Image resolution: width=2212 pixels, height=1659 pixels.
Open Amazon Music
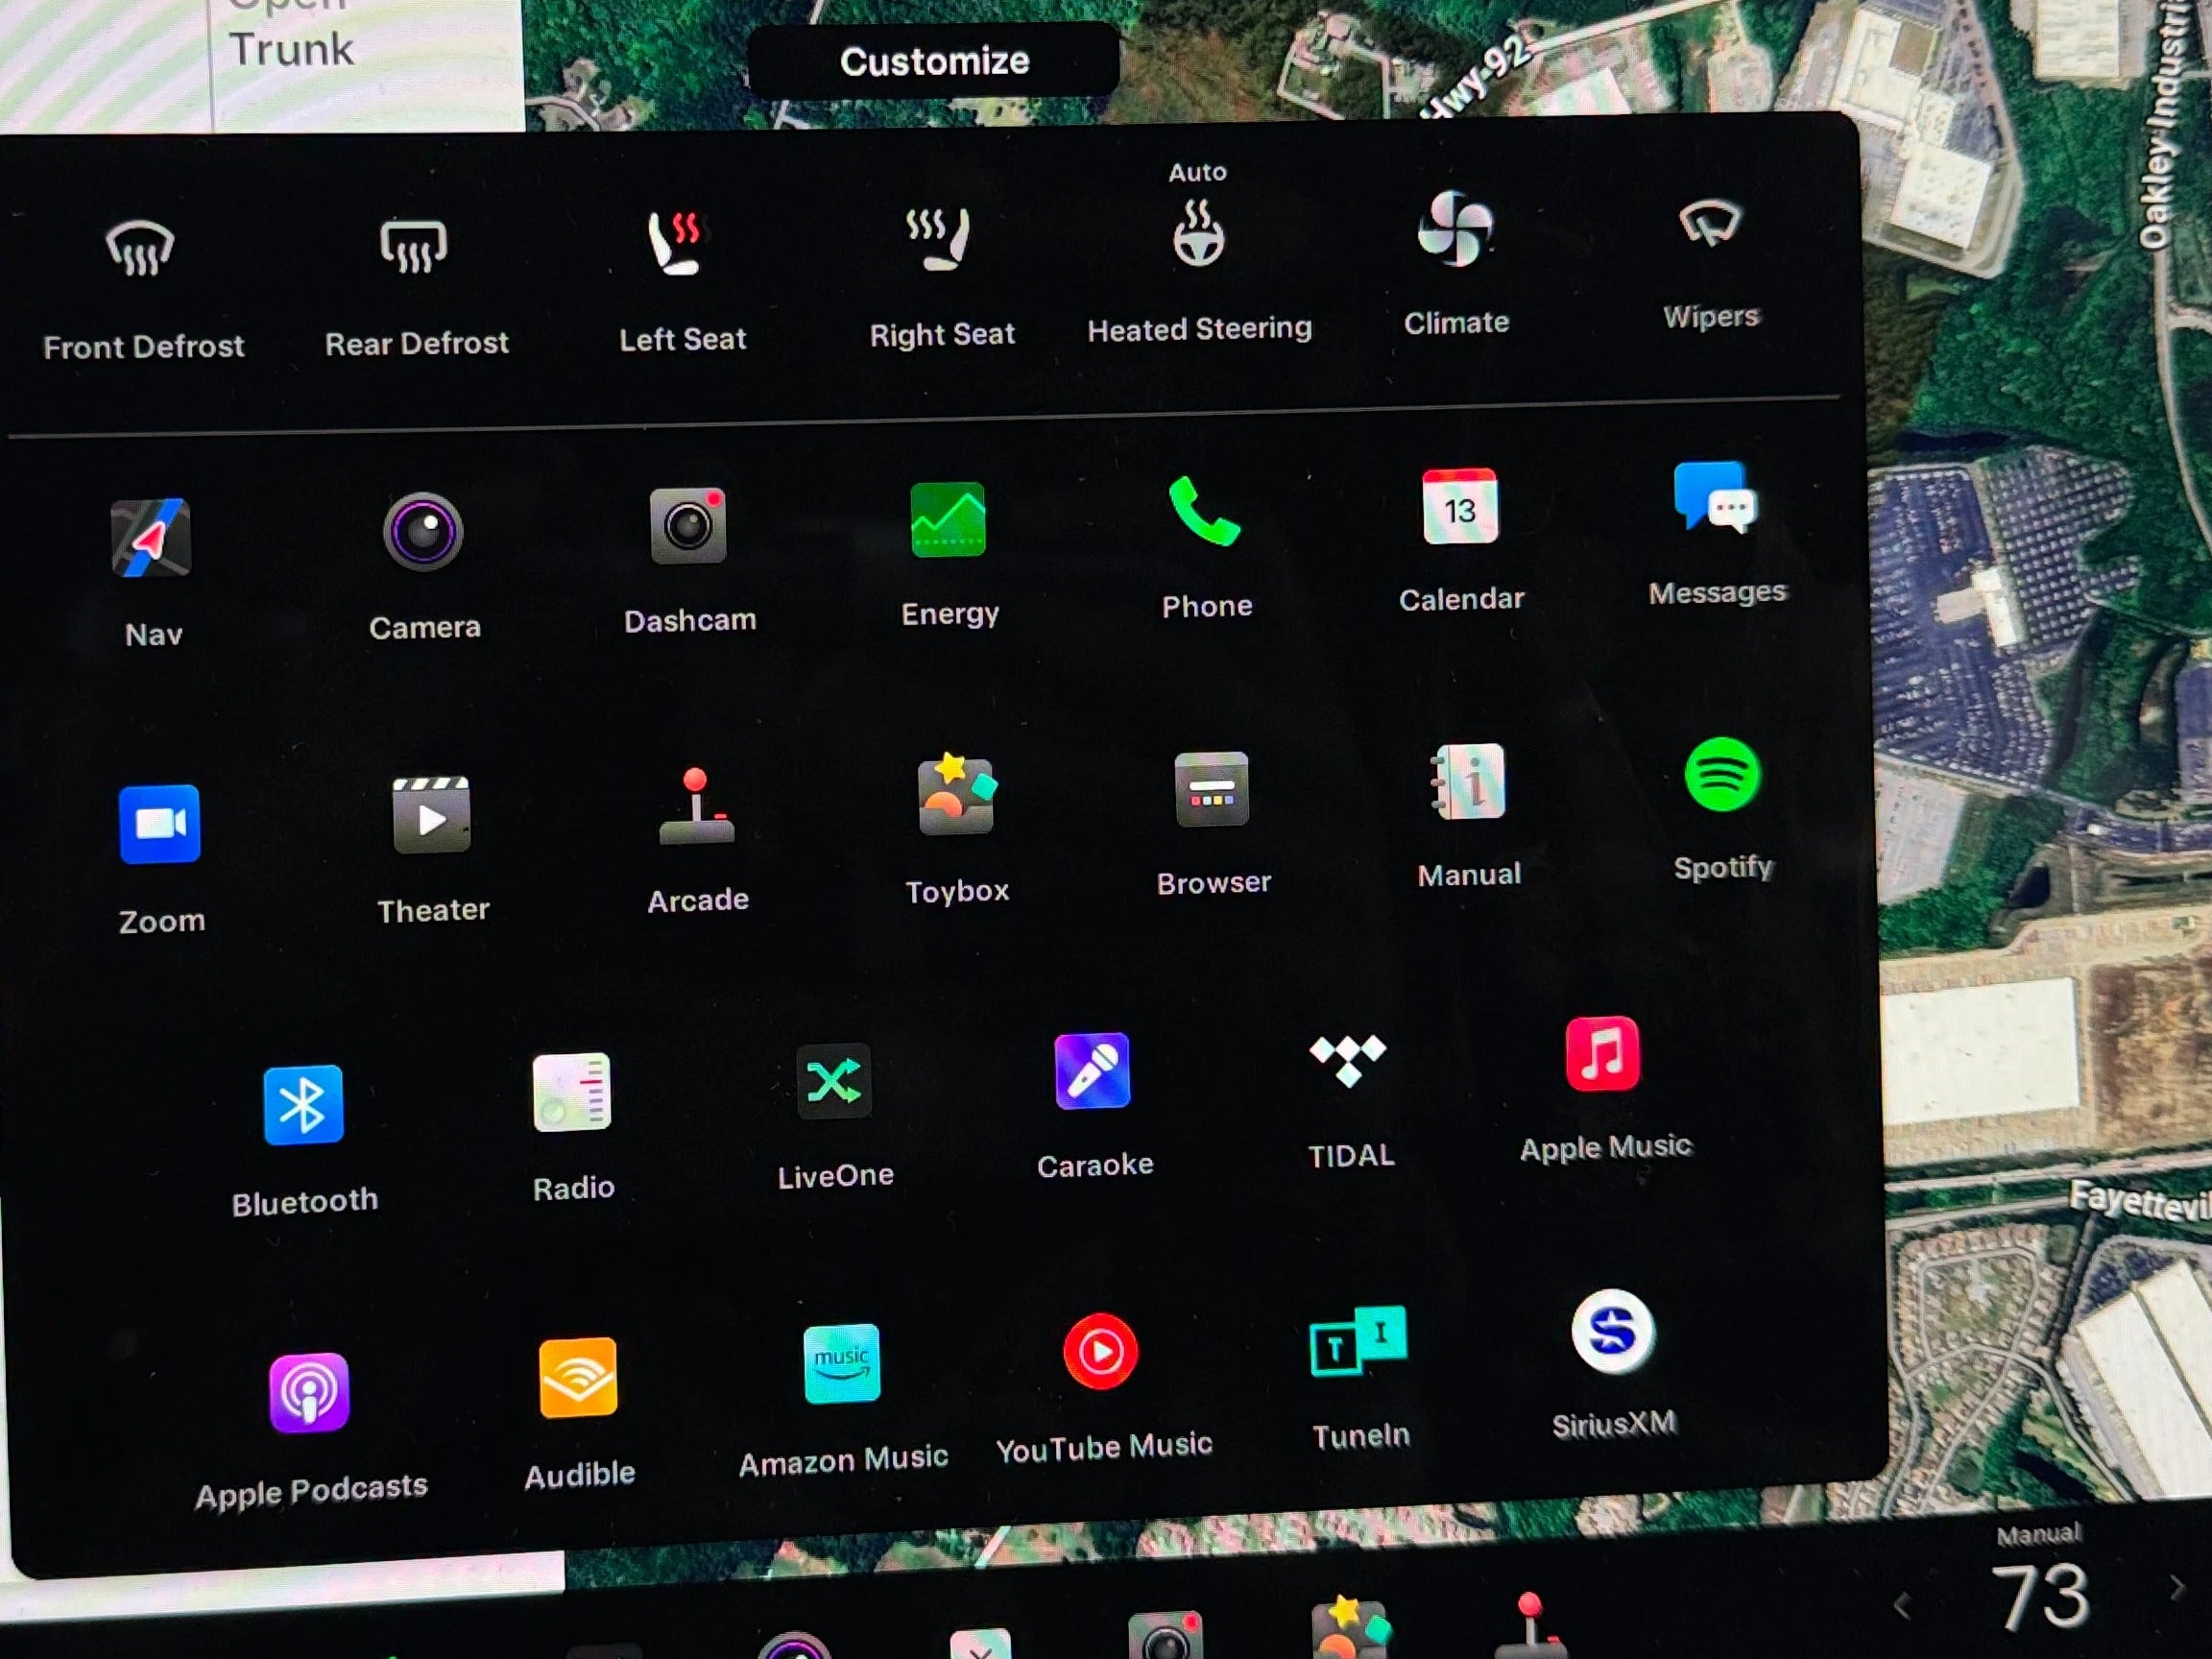(841, 1364)
